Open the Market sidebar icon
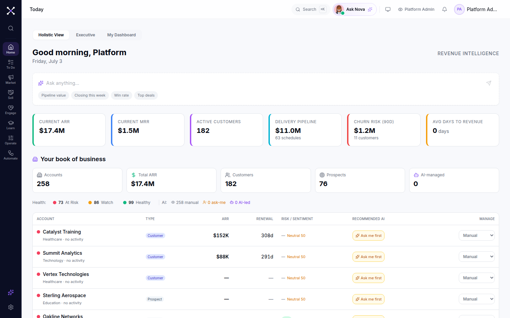The image size is (510, 318). (11, 79)
